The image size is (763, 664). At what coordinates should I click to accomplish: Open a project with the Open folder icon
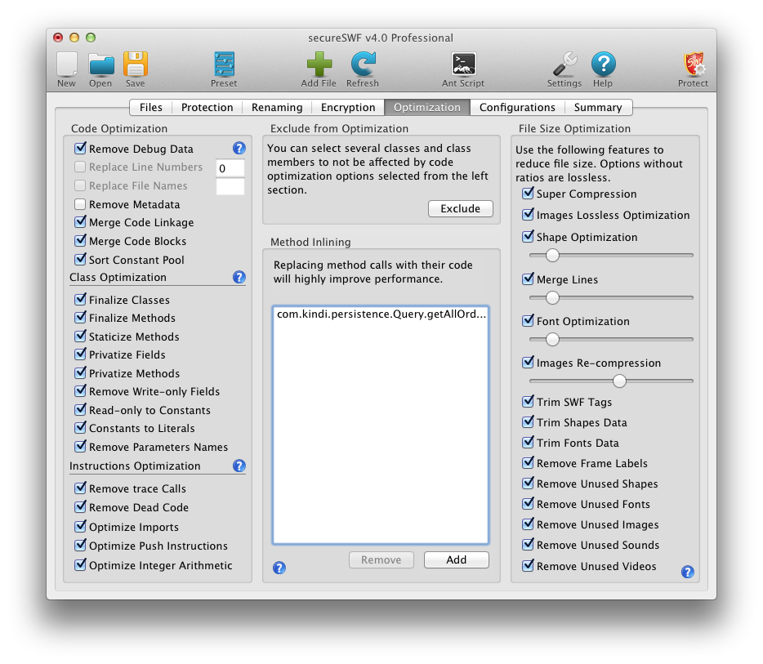click(100, 65)
